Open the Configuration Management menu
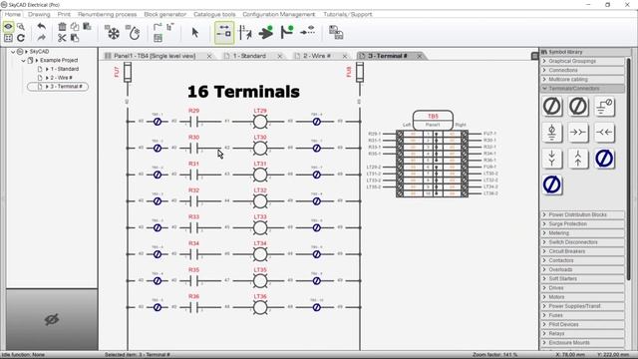Viewport: 638px width, 359px height. pyautogui.click(x=279, y=14)
